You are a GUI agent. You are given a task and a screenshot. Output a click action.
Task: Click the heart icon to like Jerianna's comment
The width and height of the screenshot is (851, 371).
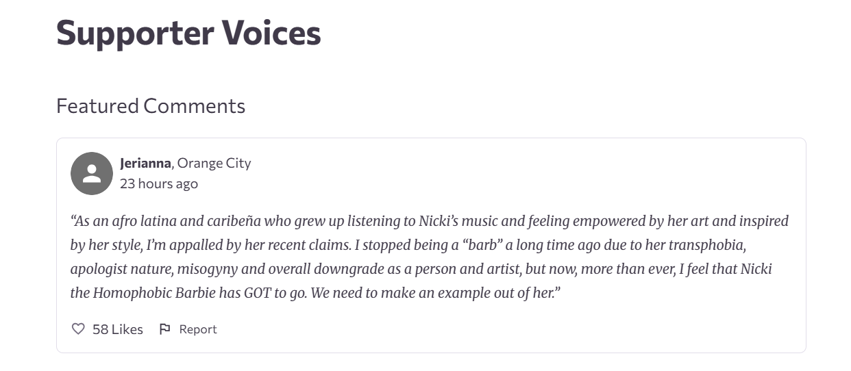[x=78, y=329]
